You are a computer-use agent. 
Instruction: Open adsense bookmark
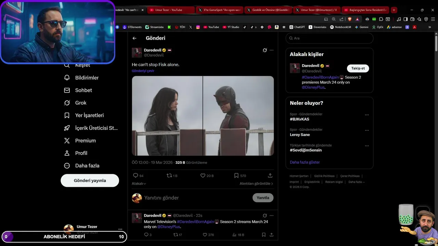pos(395,27)
